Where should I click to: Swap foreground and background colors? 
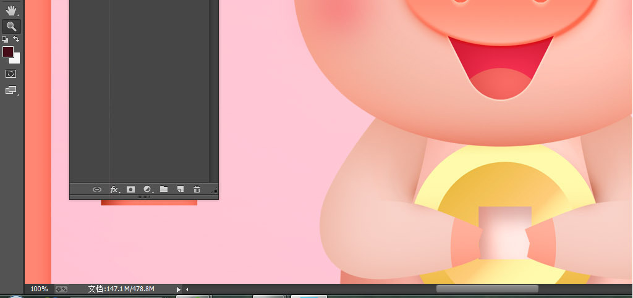click(17, 39)
